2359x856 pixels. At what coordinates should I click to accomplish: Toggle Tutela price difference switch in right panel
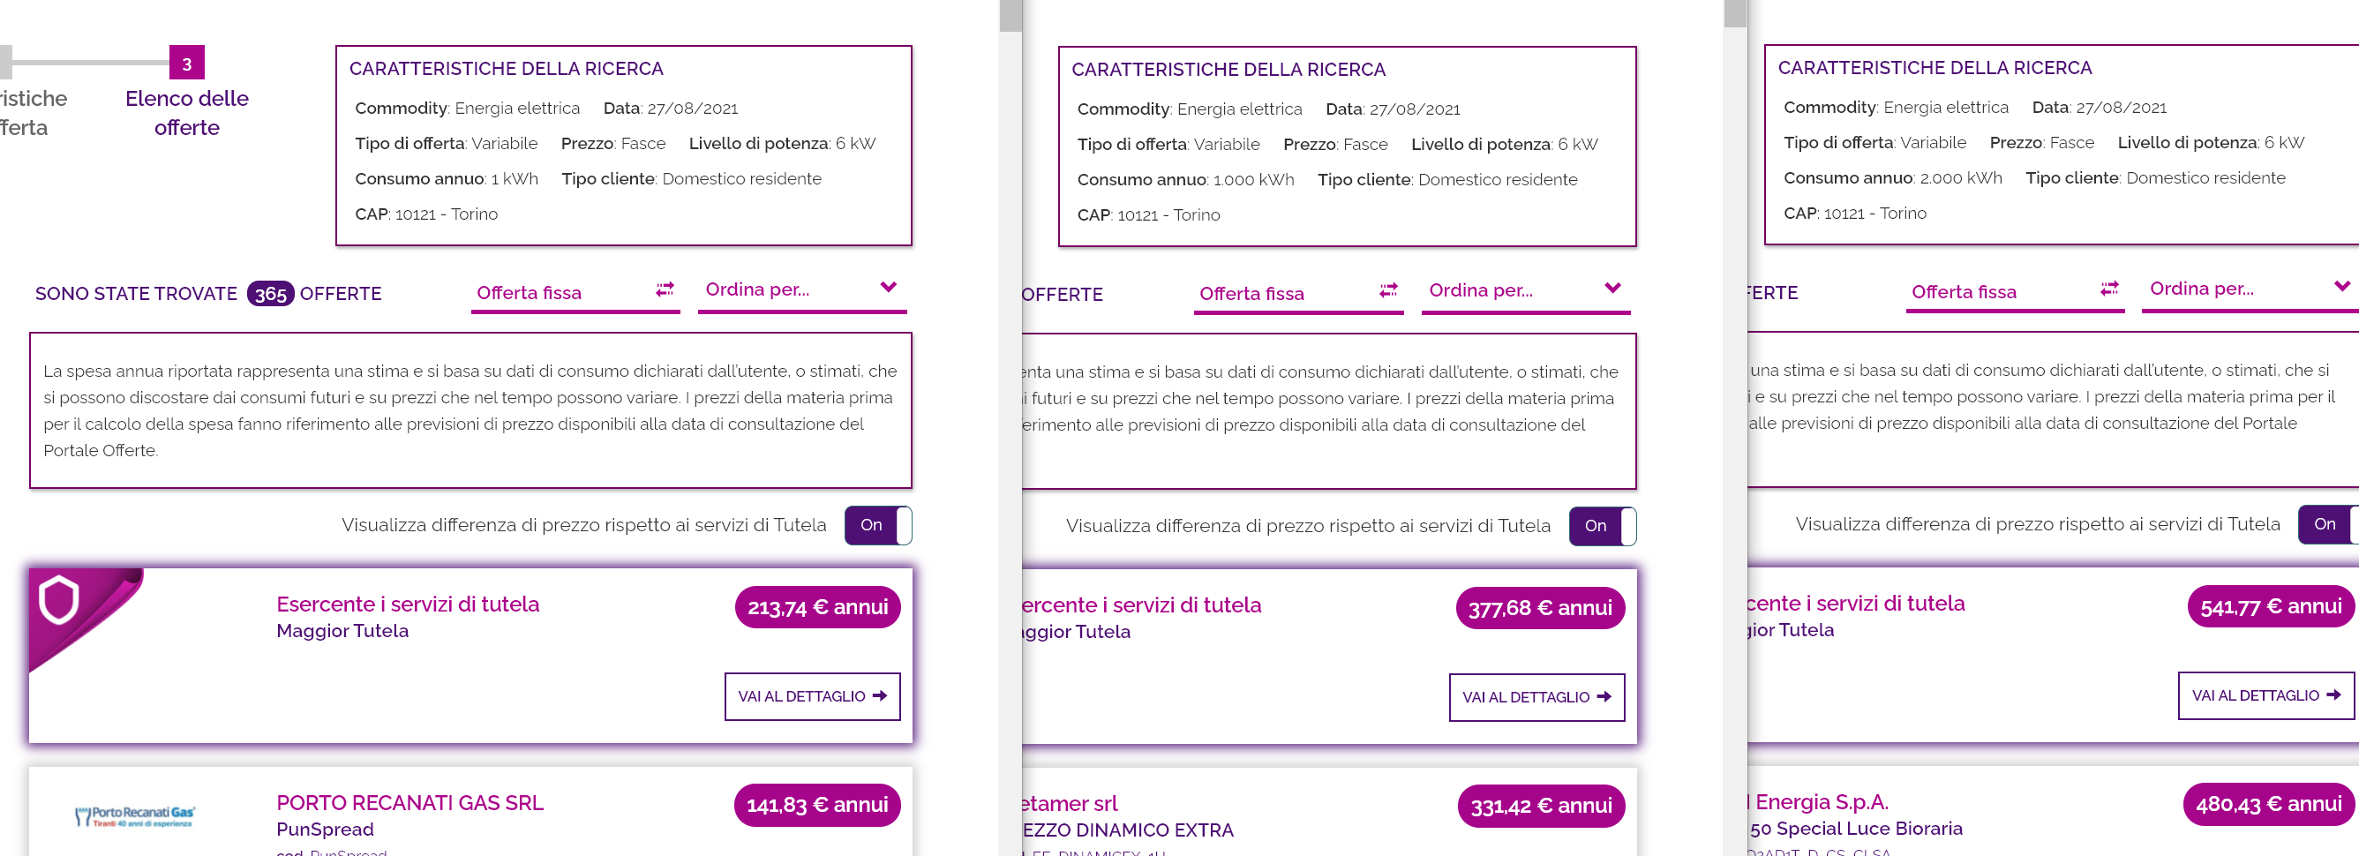2328,524
